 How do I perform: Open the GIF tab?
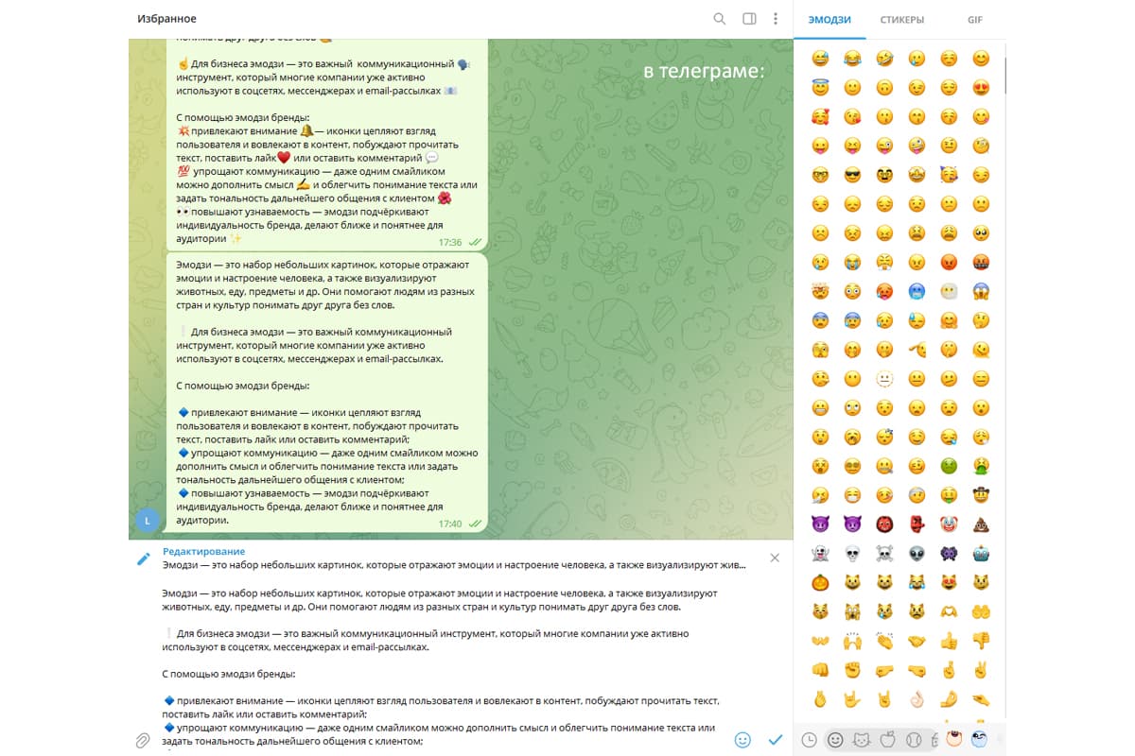(974, 19)
